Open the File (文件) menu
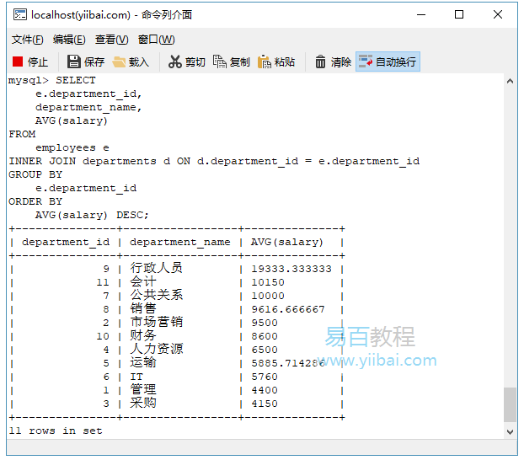 [x=27, y=40]
